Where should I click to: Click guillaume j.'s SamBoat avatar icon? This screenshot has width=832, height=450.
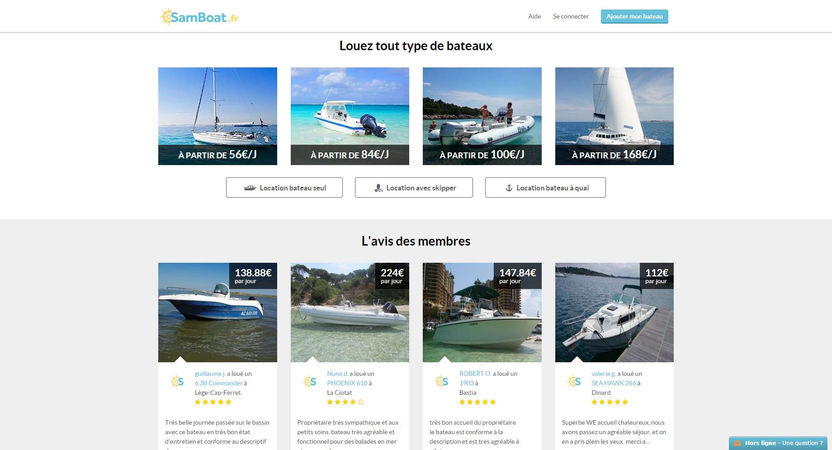[177, 382]
